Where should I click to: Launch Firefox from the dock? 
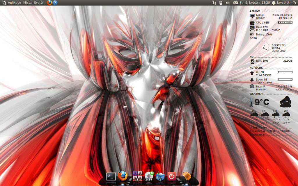pos(123,176)
